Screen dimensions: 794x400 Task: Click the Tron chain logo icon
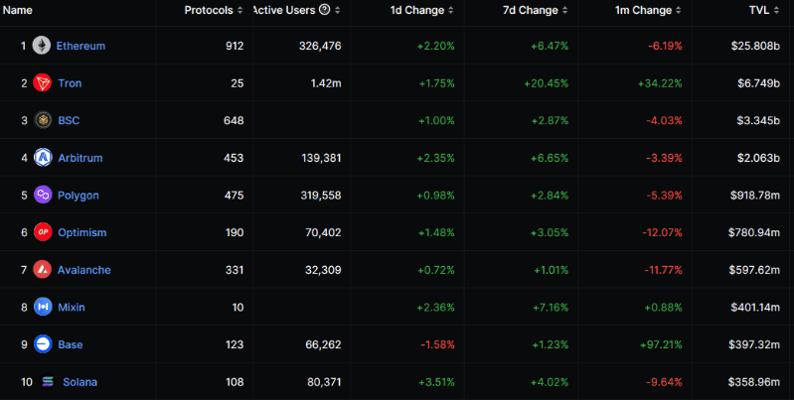pos(43,83)
